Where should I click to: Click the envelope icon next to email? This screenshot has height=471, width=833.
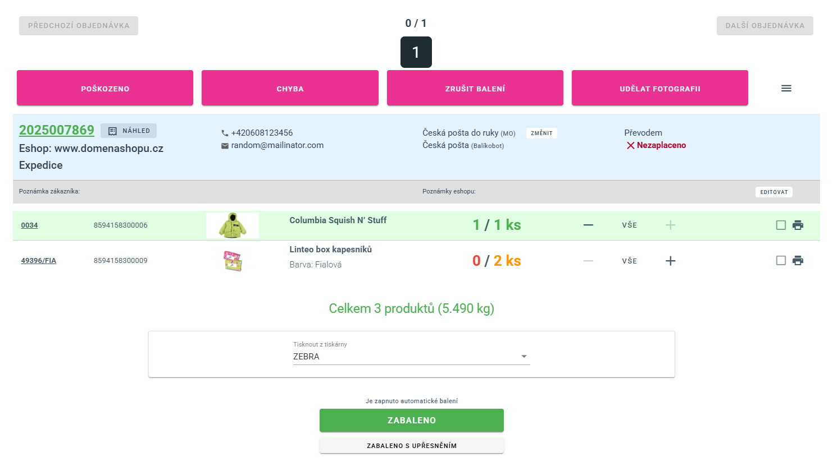click(225, 146)
